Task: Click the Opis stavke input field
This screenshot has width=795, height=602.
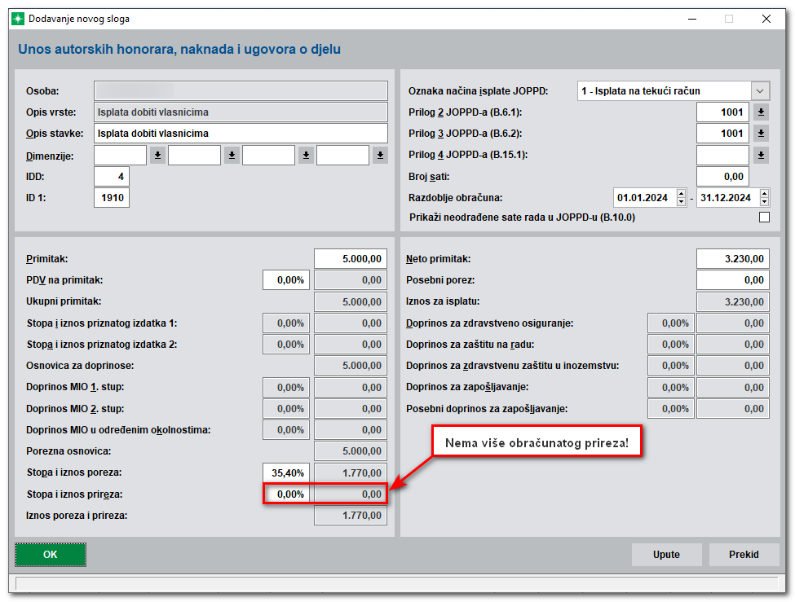Action: tap(241, 134)
